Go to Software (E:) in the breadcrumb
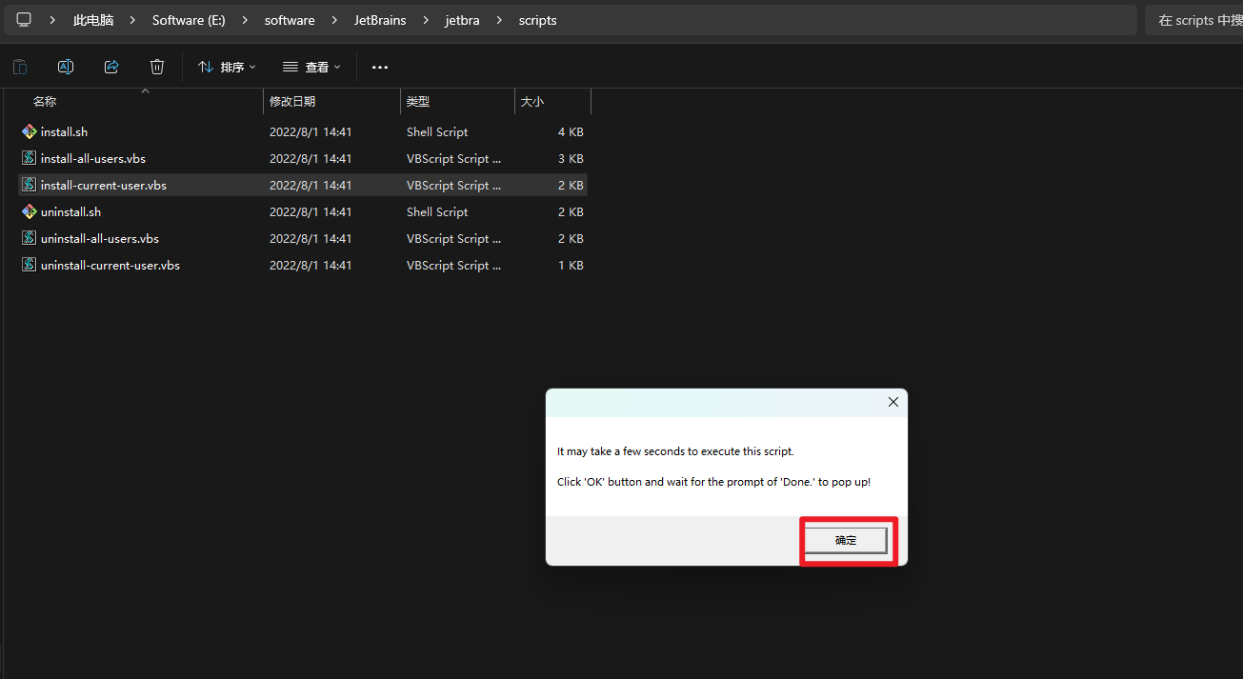This screenshot has height=679, width=1243. (x=189, y=20)
